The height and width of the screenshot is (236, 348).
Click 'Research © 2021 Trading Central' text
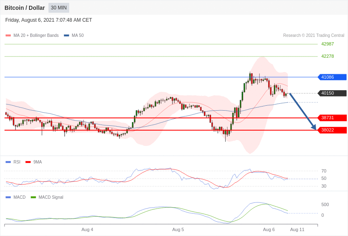pyautogui.click(x=314, y=35)
